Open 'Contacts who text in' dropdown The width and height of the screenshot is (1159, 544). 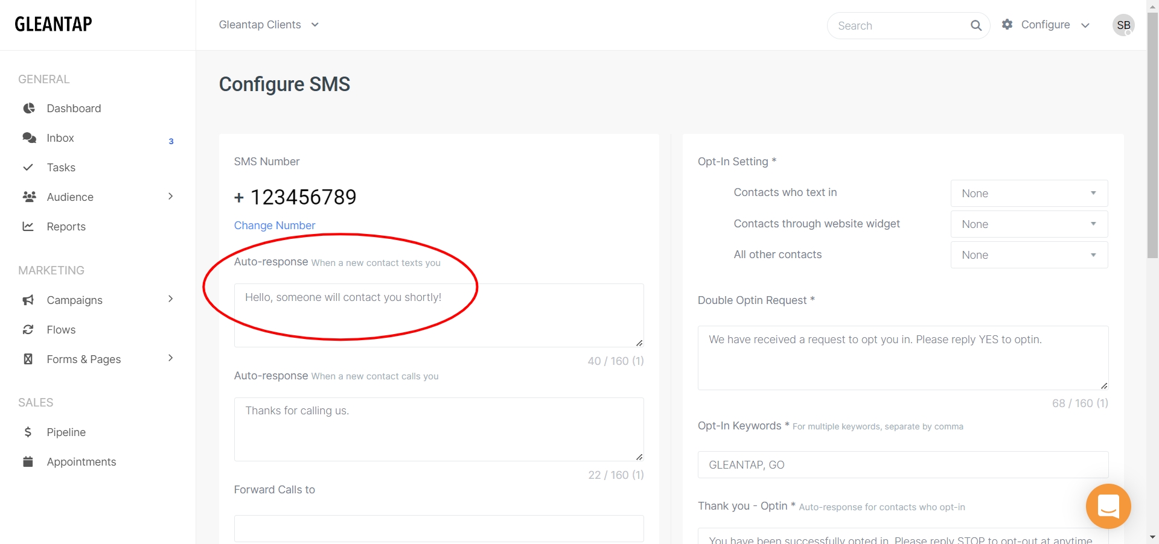(1029, 194)
